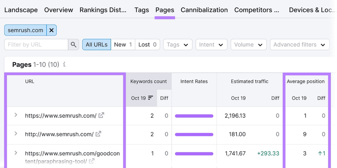Sort by Estimated traffic Oct 19
Viewport: 337px width, 168px height.
coord(238,98)
